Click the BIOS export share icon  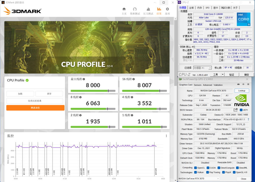(236, 110)
